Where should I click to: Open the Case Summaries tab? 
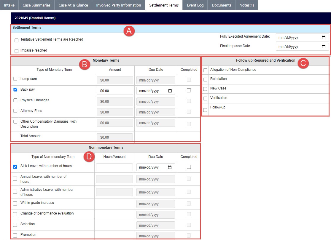(36, 5)
